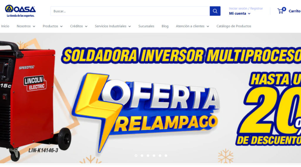Expand Servicios Industriales menu
This screenshot has width=301, height=167.
point(113,26)
